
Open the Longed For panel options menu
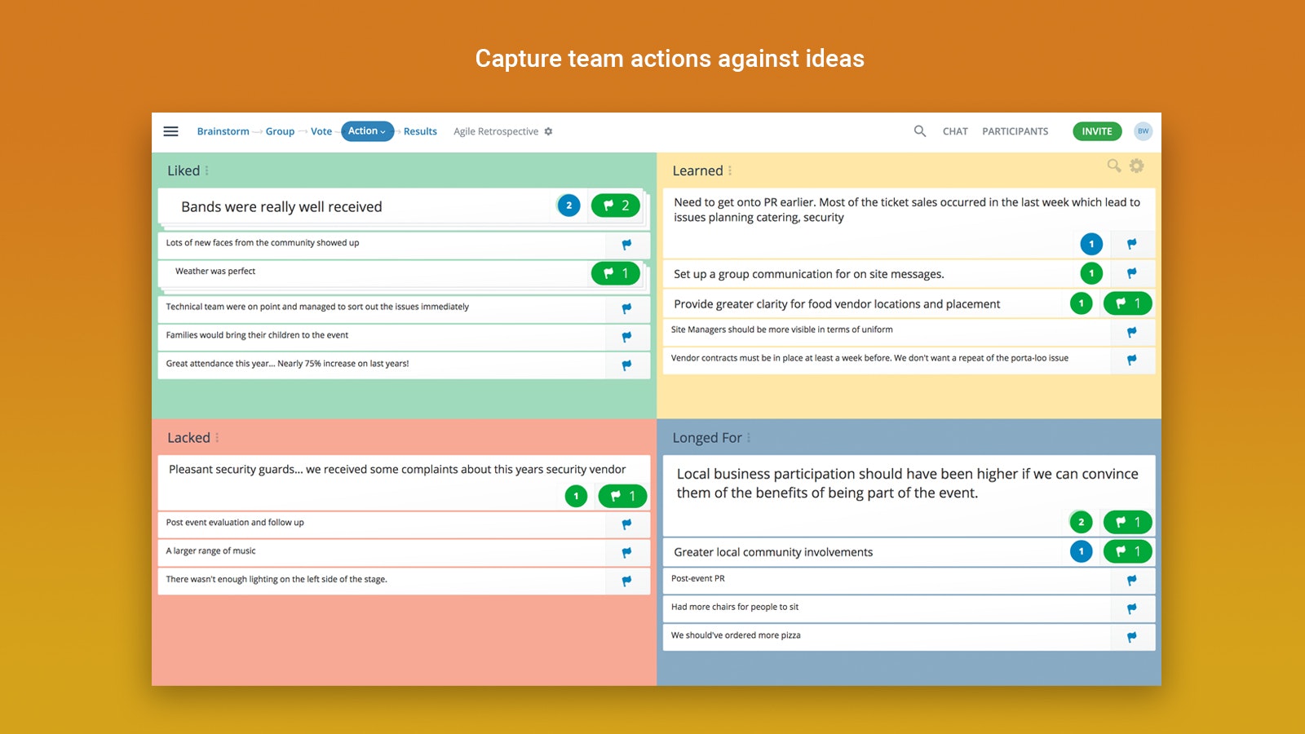[x=750, y=438]
